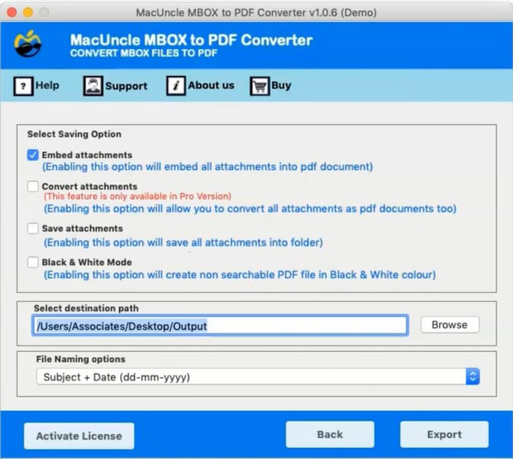This screenshot has width=513, height=459.
Task: Click the Activate License button
Action: pyautogui.click(x=79, y=435)
